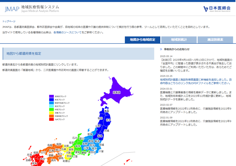This screenshot has width=236, height=166.
Task: Choose 愛知 on the map
Action: pos(77,152)
